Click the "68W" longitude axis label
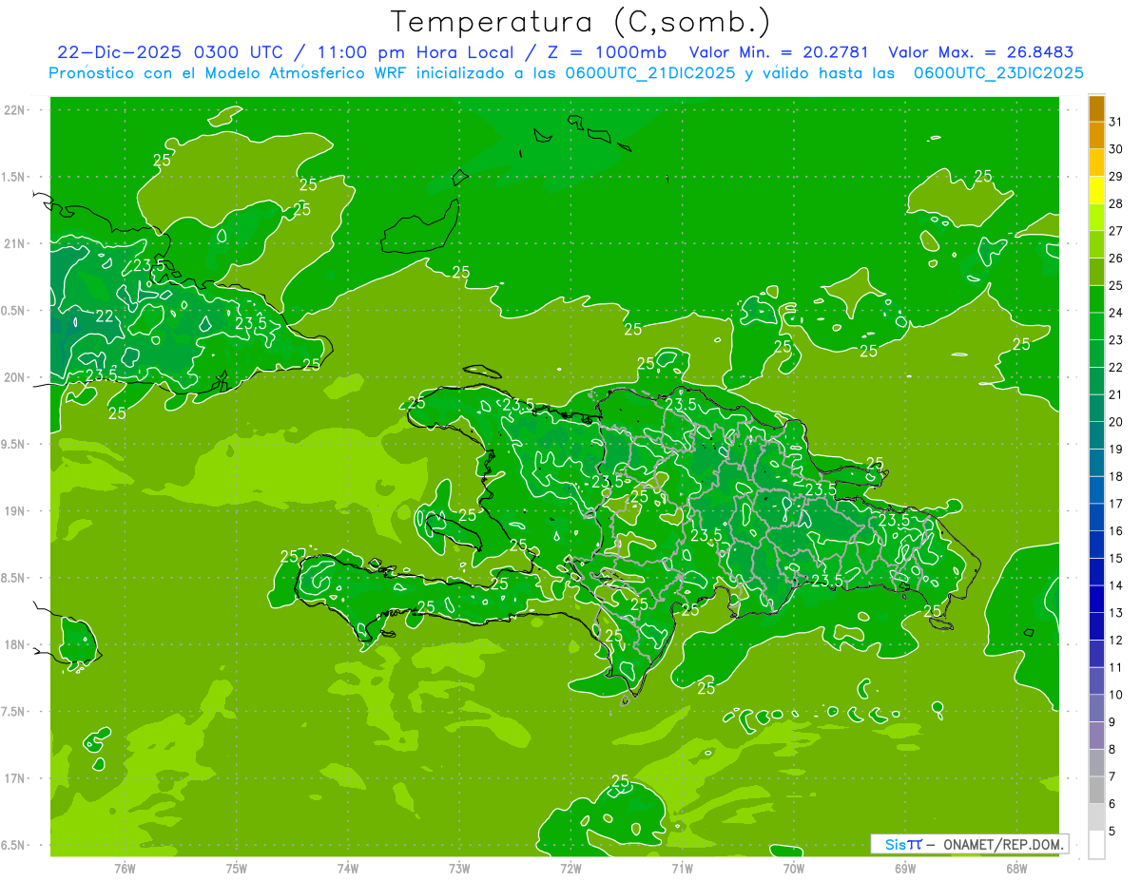Viewport: 1141px width, 881px height. click(1016, 868)
